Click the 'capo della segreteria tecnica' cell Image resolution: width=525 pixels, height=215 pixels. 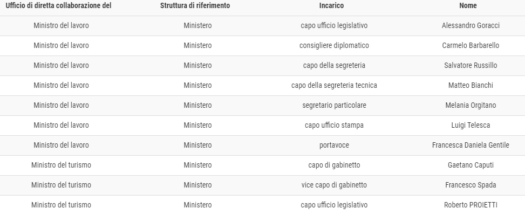[334, 85]
